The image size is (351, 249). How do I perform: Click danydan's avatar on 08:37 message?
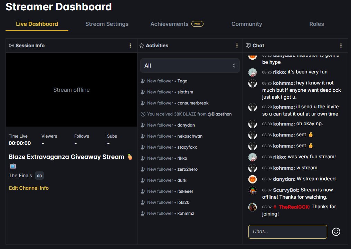pos(253,179)
